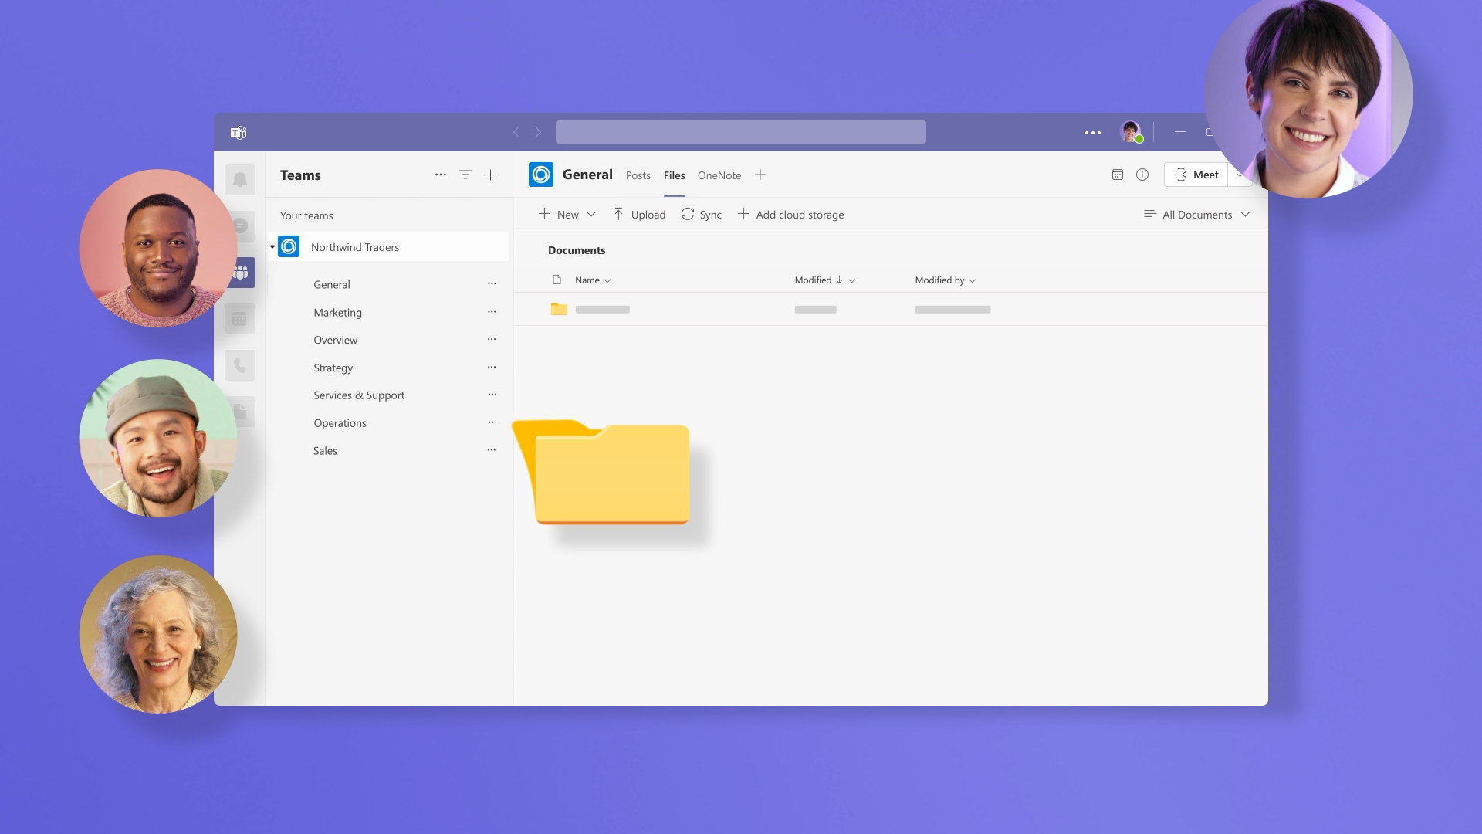Click the search box in title bar

pyautogui.click(x=740, y=133)
